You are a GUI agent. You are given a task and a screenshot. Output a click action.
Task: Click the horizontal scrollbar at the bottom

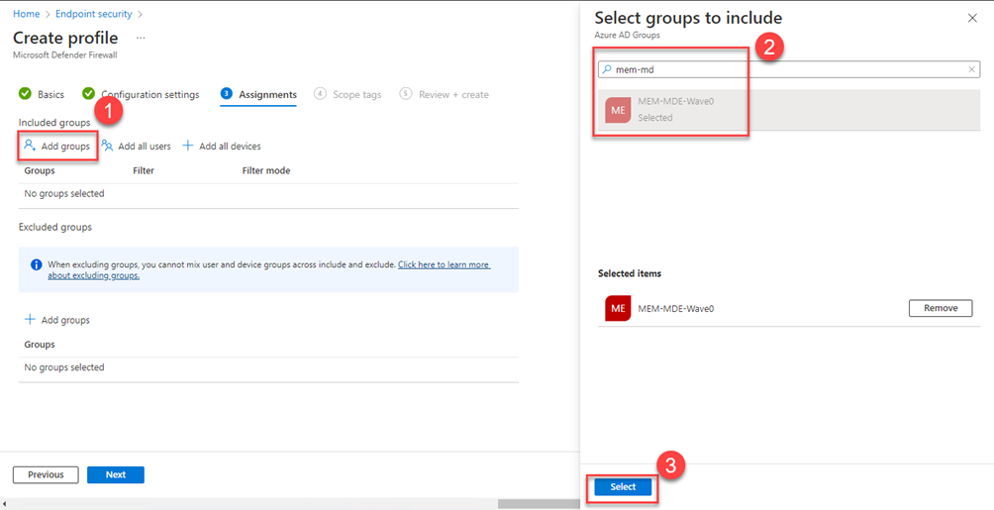[x=539, y=504]
